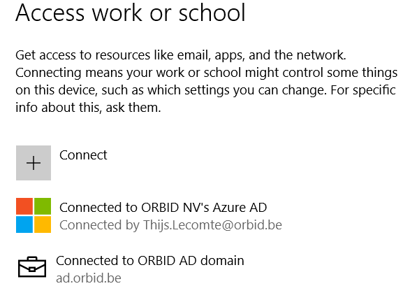
Task: Click the line starting Connecting means your work
Action: click(206, 73)
